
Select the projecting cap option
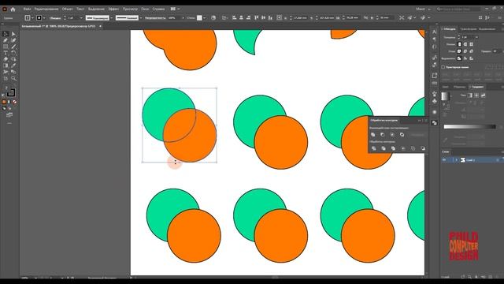pyautogui.click(x=471, y=44)
